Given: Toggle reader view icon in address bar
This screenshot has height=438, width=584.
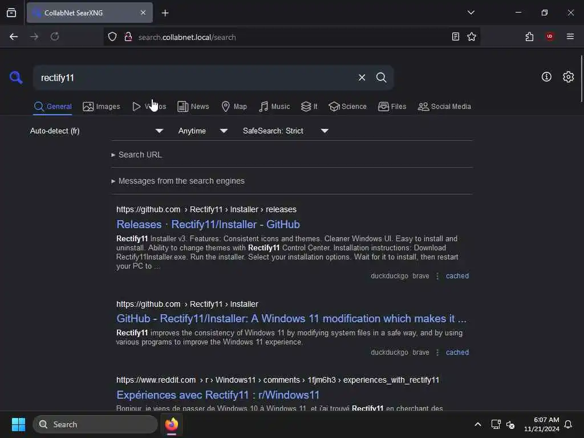Looking at the screenshot, I should tap(455, 36).
